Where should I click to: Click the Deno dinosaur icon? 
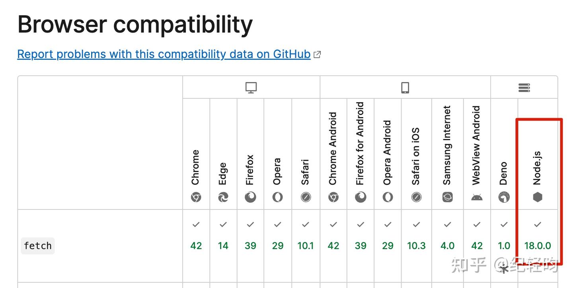pos(504,197)
